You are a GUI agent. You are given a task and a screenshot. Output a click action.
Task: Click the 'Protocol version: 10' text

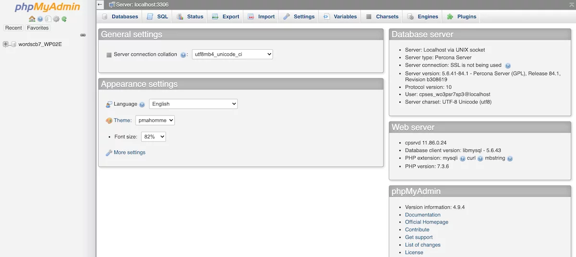[428, 87]
